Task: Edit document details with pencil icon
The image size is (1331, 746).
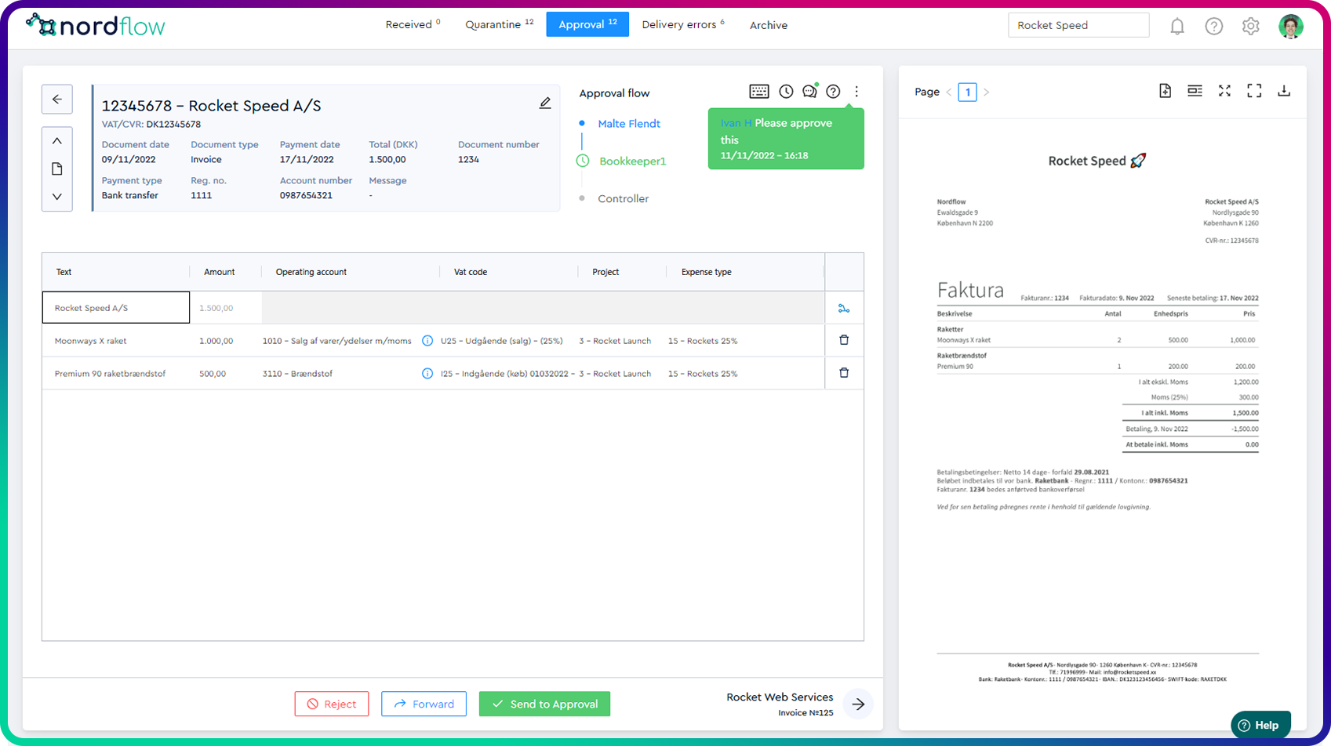Action: coord(545,103)
